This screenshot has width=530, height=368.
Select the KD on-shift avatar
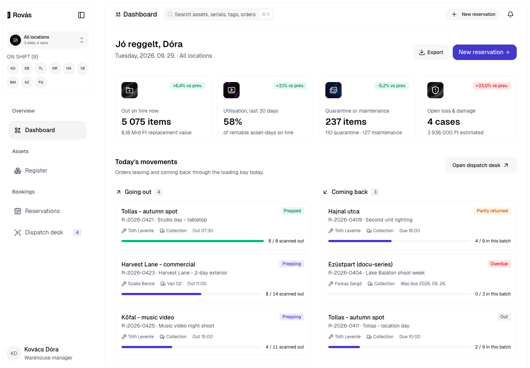click(x=13, y=68)
